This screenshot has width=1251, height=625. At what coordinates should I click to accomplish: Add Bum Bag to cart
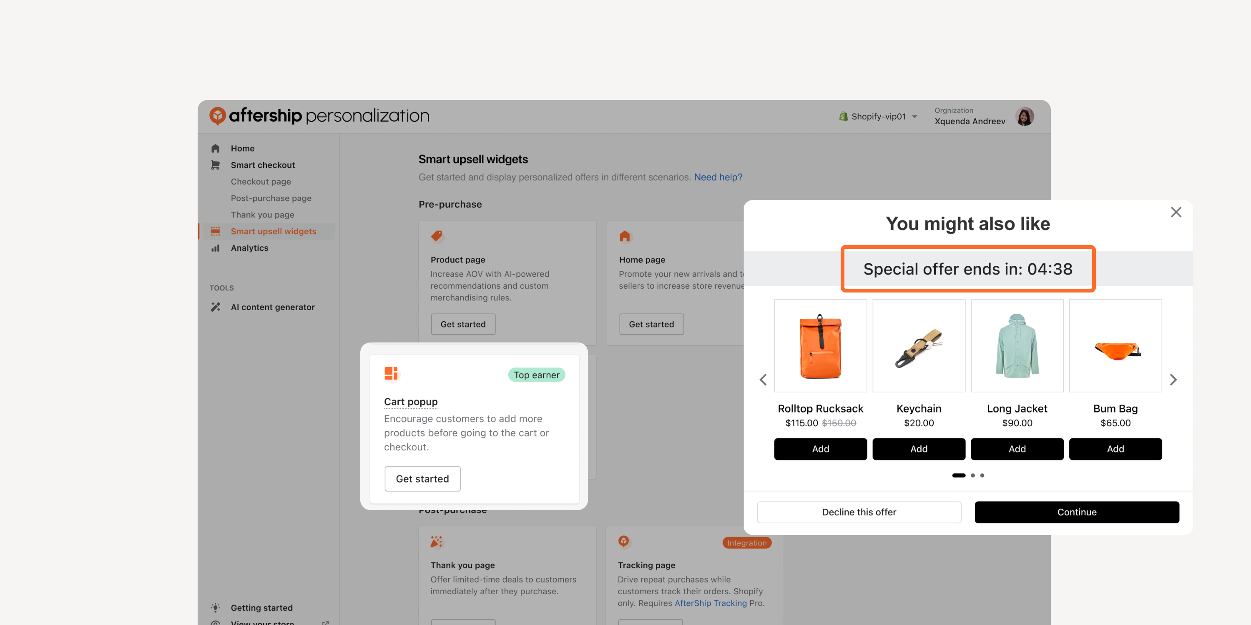click(x=1115, y=449)
